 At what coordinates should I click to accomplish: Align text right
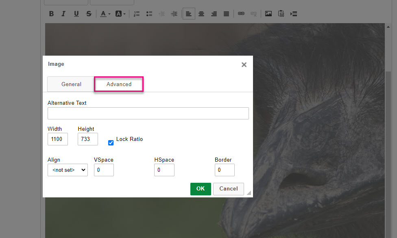pos(214,14)
